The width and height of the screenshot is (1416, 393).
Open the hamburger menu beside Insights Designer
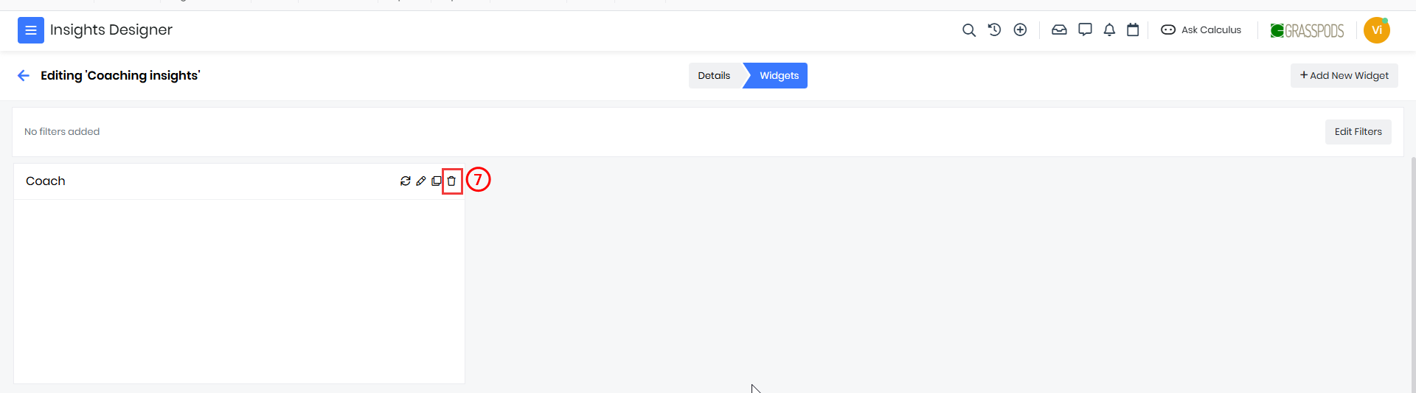(30, 30)
